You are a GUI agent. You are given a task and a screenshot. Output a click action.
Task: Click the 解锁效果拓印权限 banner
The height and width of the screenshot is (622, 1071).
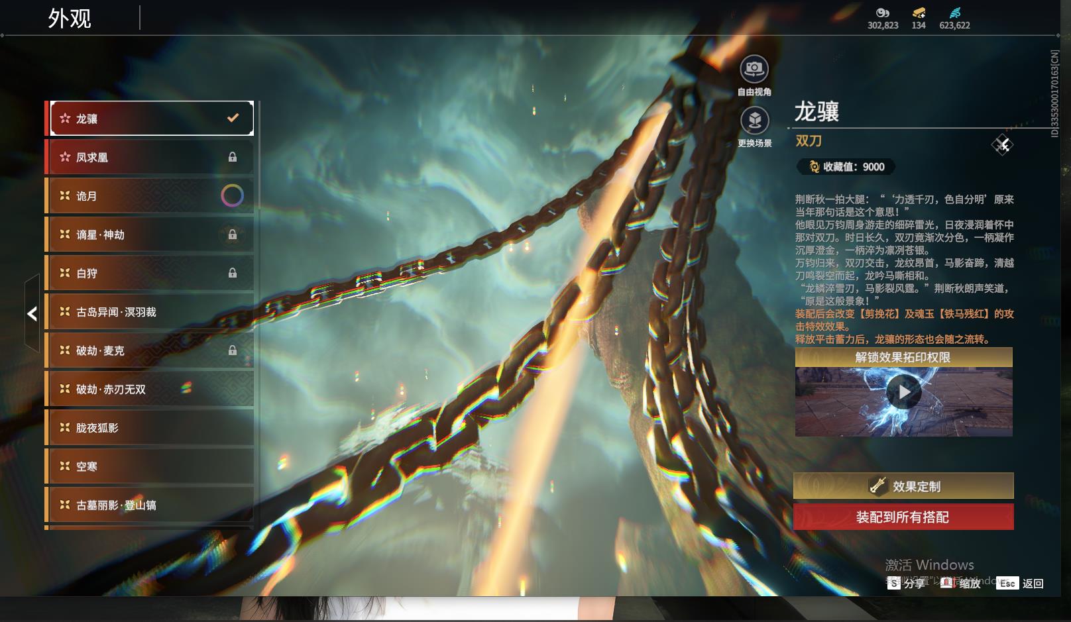[903, 357]
